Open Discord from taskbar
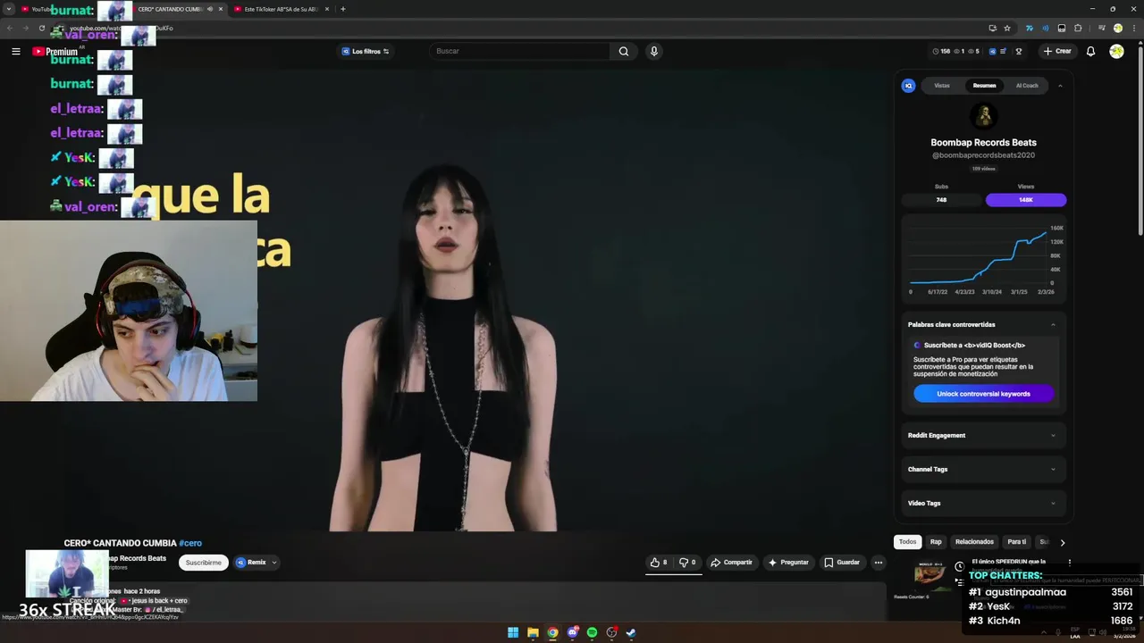 (x=572, y=632)
